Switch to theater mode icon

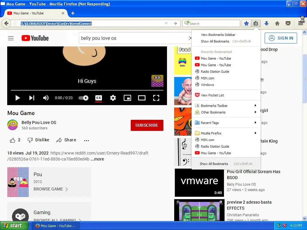[x=142, y=98]
